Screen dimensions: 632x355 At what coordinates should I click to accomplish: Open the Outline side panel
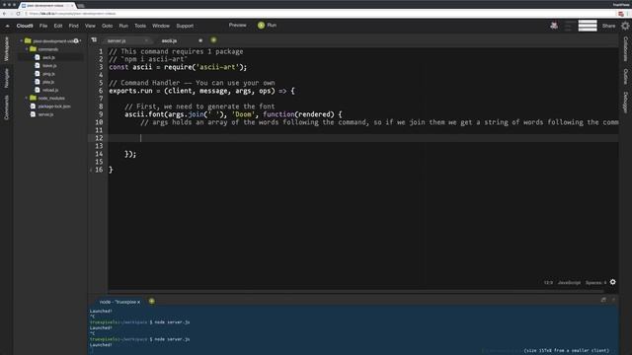pos(625,77)
